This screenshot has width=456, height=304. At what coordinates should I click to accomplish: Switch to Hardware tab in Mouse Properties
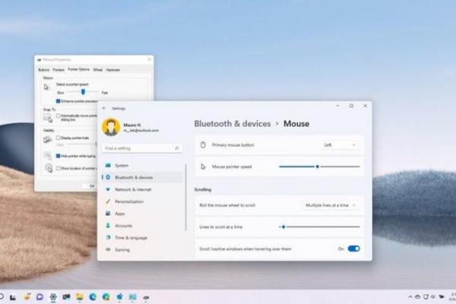(112, 70)
